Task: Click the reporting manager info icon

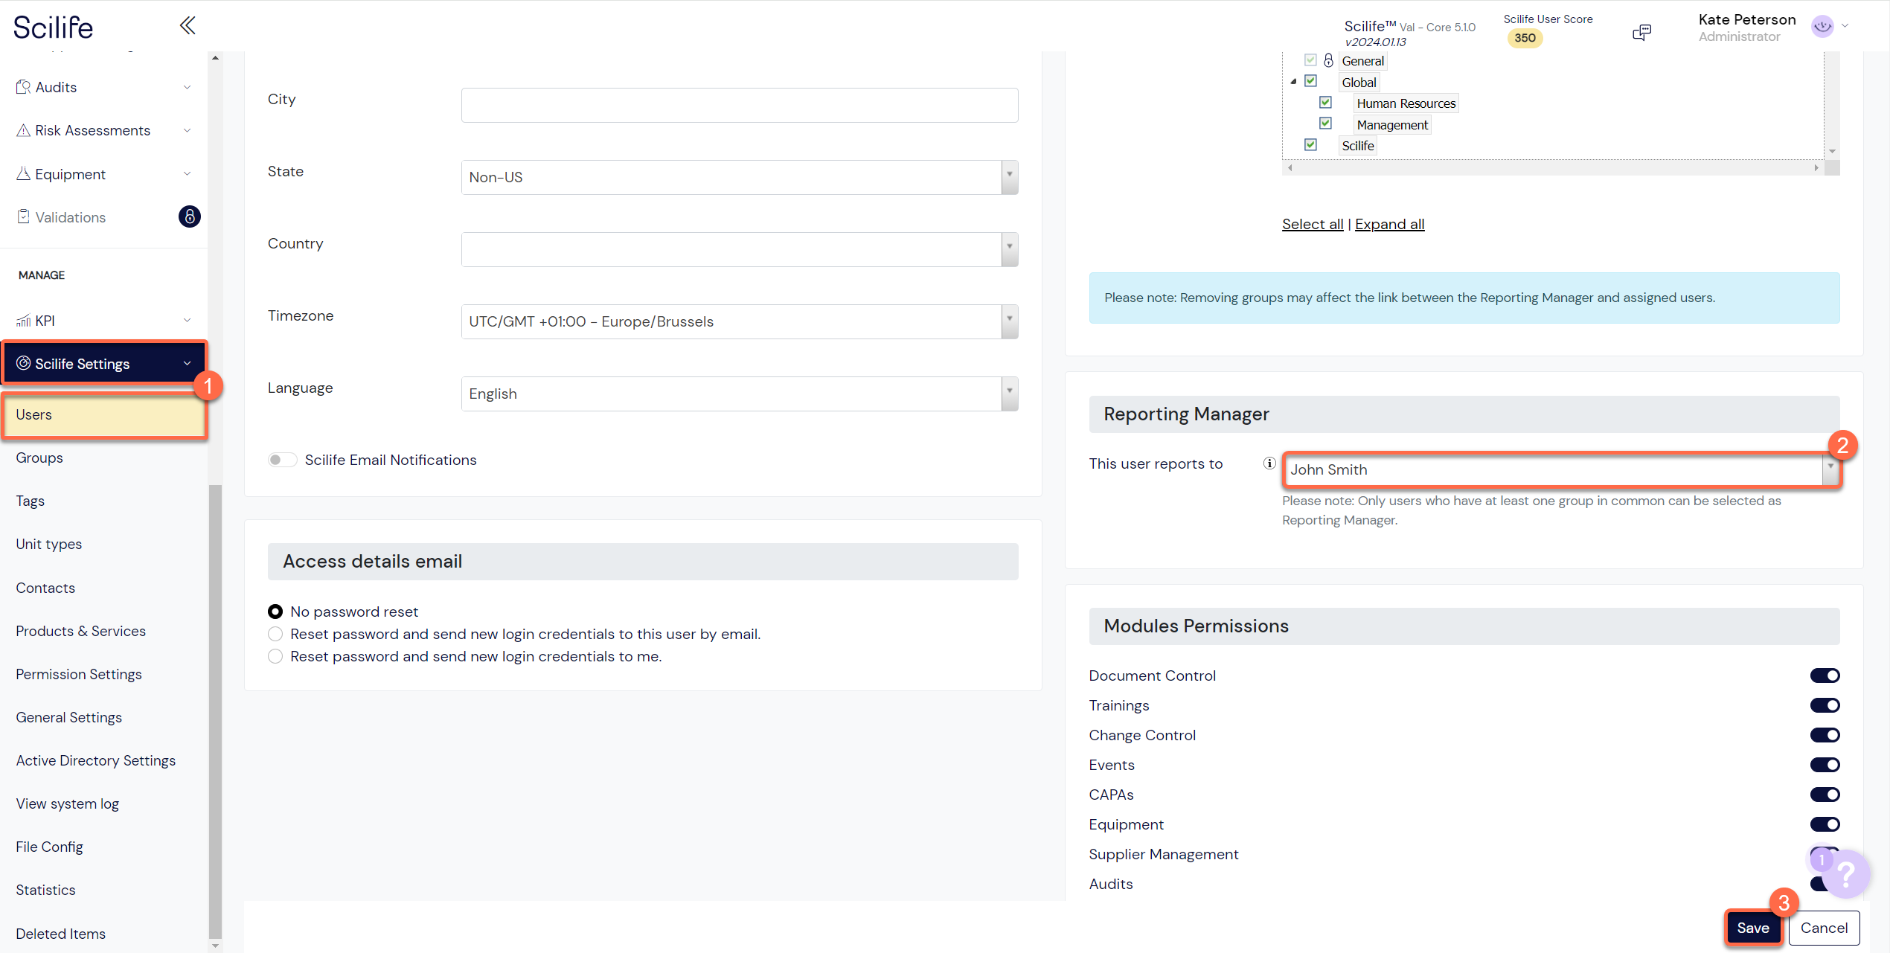Action: point(1269,463)
